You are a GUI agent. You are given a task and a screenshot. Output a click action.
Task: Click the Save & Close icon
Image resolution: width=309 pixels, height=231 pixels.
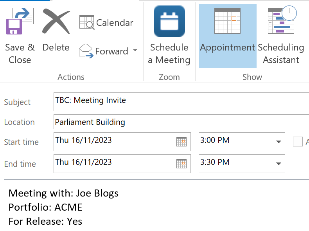[x=20, y=23]
